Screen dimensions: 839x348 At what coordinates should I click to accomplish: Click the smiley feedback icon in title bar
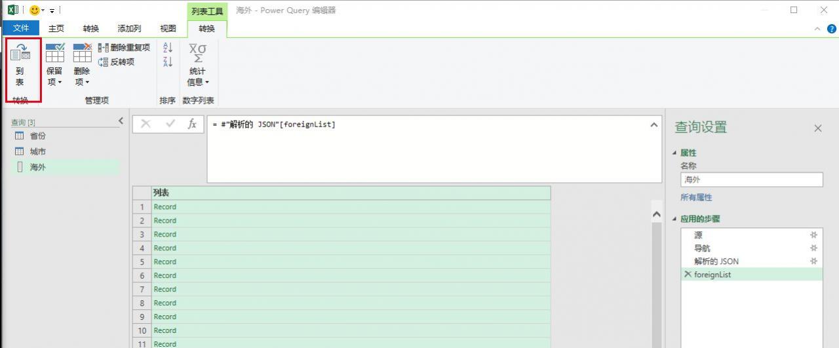(x=35, y=10)
